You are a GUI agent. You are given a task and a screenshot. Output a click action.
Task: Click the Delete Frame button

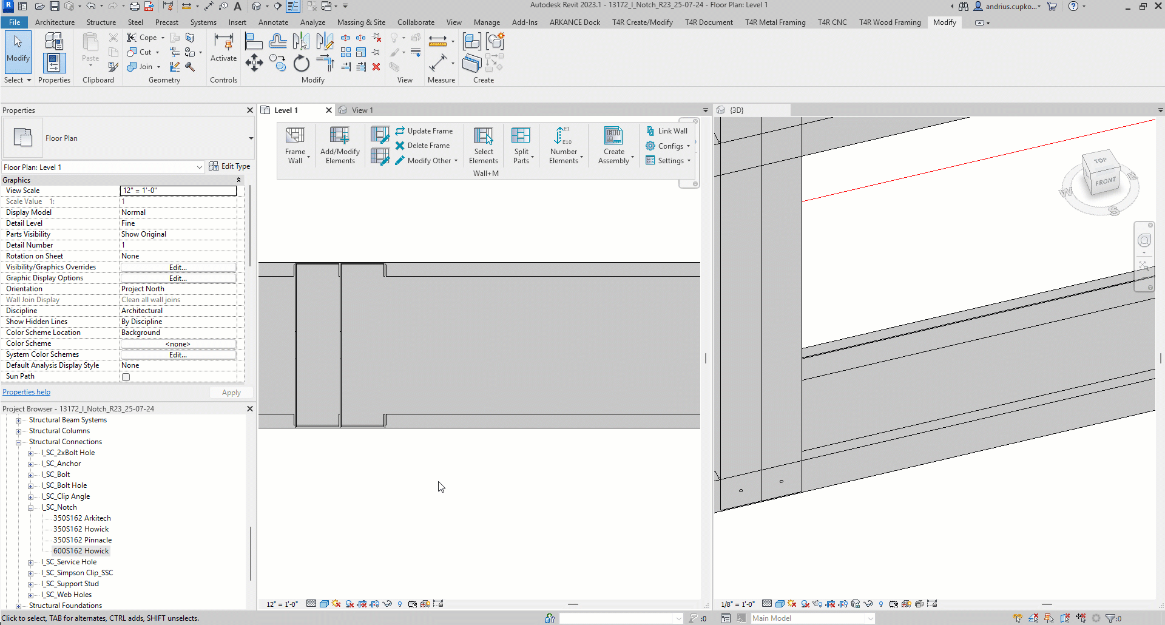pos(423,146)
